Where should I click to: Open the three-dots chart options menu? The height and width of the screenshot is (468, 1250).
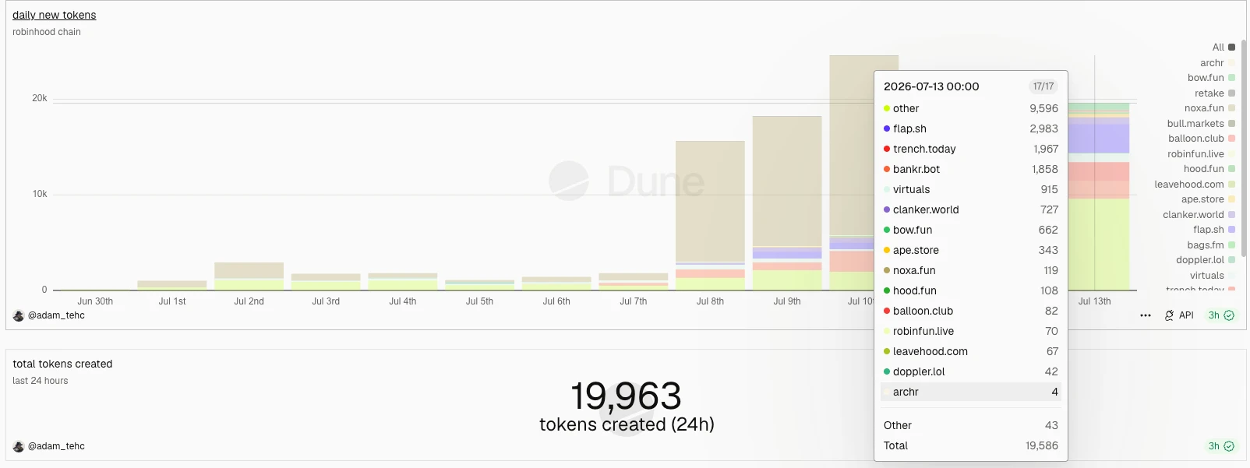[1145, 315]
